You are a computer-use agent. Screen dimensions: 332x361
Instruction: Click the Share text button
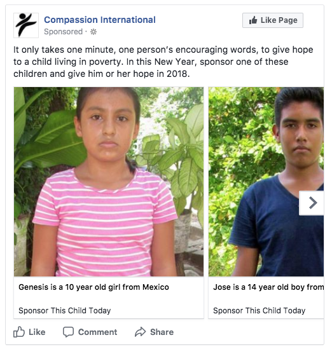[162, 332]
